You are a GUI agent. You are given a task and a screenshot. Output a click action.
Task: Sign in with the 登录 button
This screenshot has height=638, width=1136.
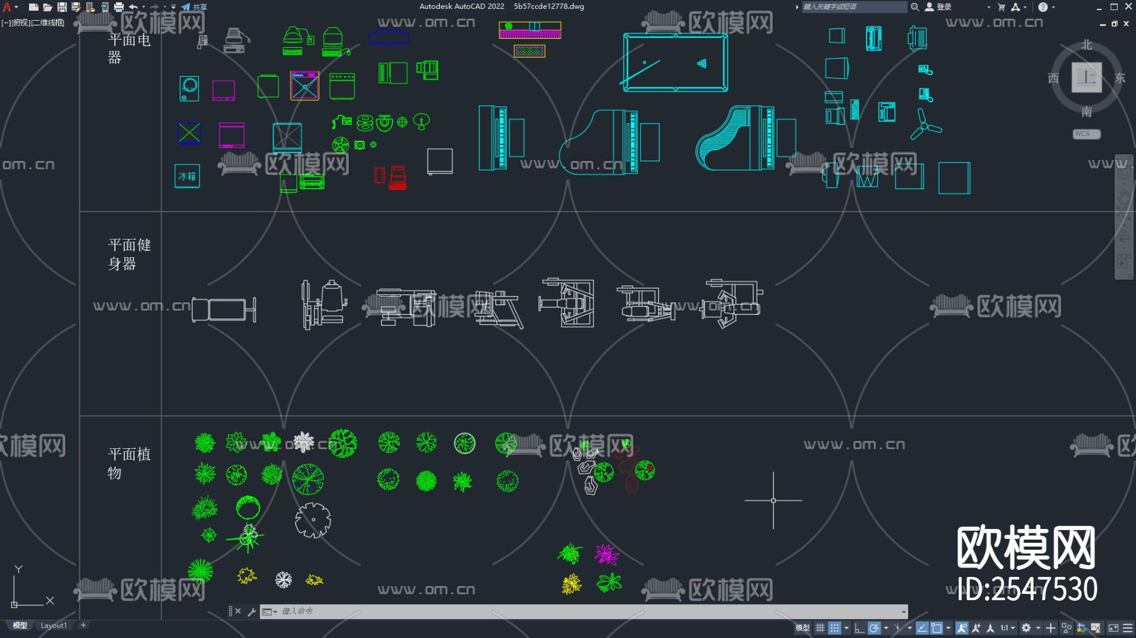click(x=938, y=7)
